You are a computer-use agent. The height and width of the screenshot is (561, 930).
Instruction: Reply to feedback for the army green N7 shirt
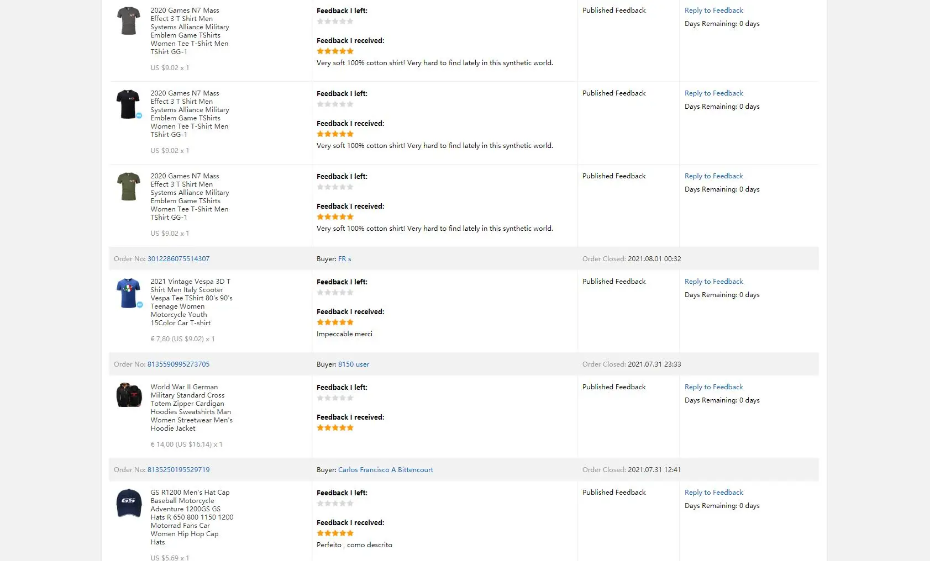pos(713,176)
